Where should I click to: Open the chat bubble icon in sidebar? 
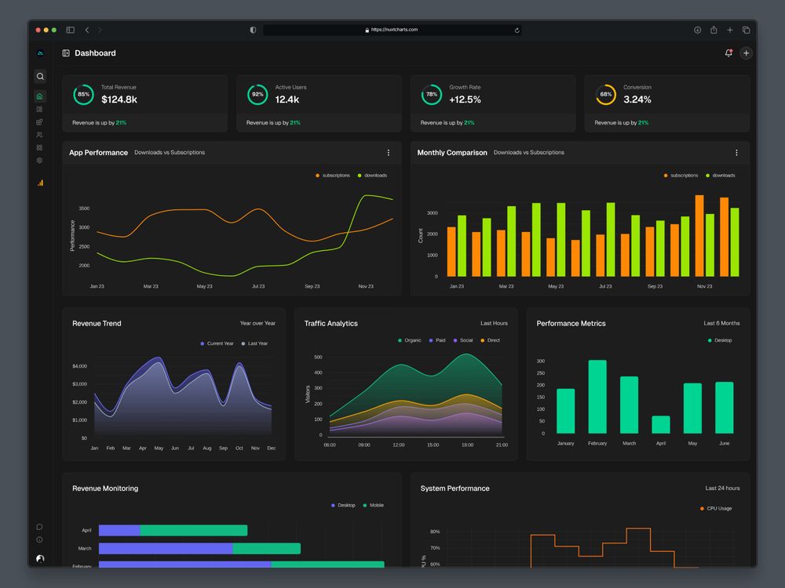click(x=39, y=527)
